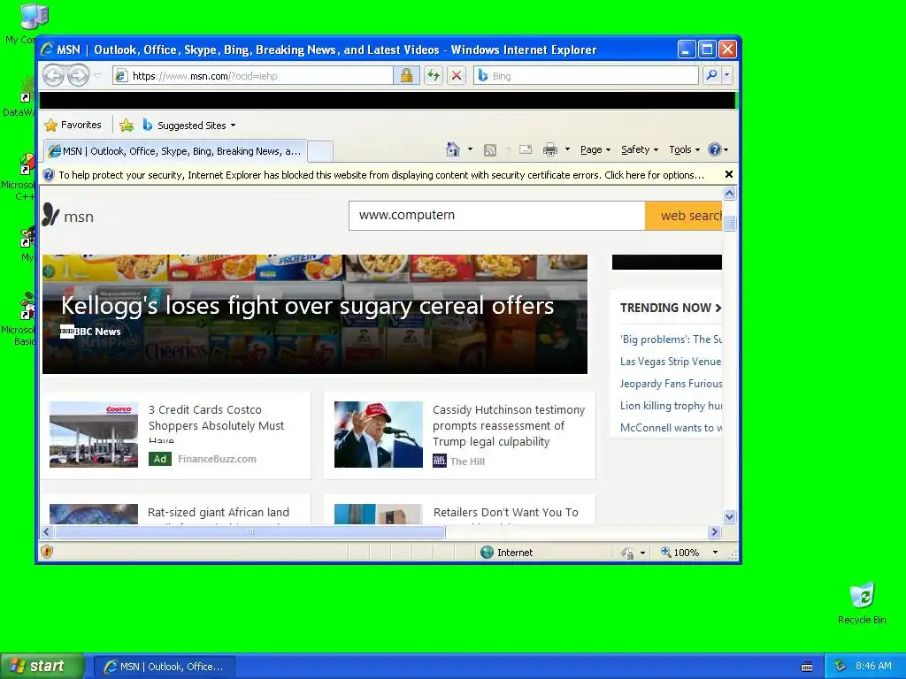Image resolution: width=906 pixels, height=679 pixels.
Task: Click TRENDING NOW heading
Action: (671, 308)
